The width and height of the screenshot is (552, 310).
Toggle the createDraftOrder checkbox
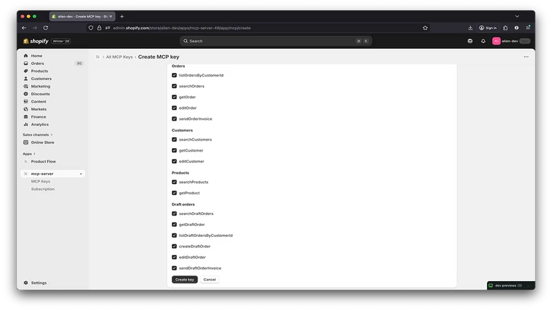(x=175, y=247)
